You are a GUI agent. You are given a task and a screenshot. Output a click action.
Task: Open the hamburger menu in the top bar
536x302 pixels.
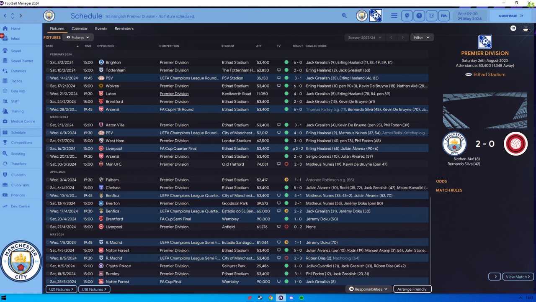pos(394,16)
